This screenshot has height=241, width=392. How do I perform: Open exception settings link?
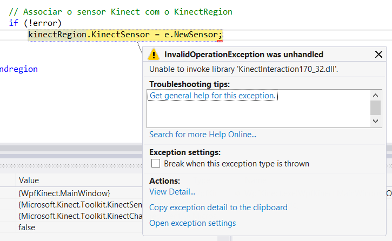192,223
